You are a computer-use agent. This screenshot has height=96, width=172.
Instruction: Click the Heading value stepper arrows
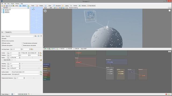click(20, 63)
